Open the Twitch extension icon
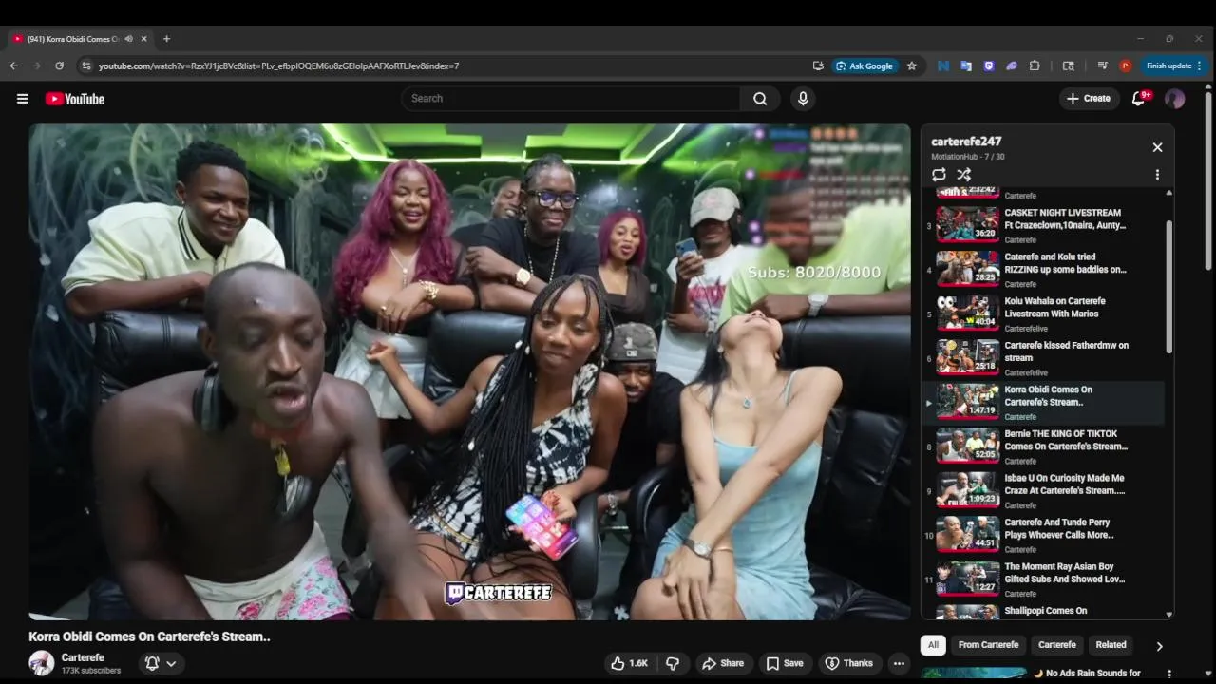This screenshot has width=1216, height=684. [989, 66]
